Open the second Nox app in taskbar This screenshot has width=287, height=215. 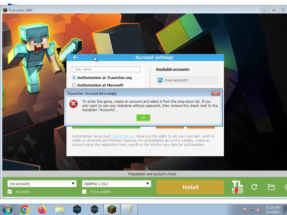tap(94, 209)
